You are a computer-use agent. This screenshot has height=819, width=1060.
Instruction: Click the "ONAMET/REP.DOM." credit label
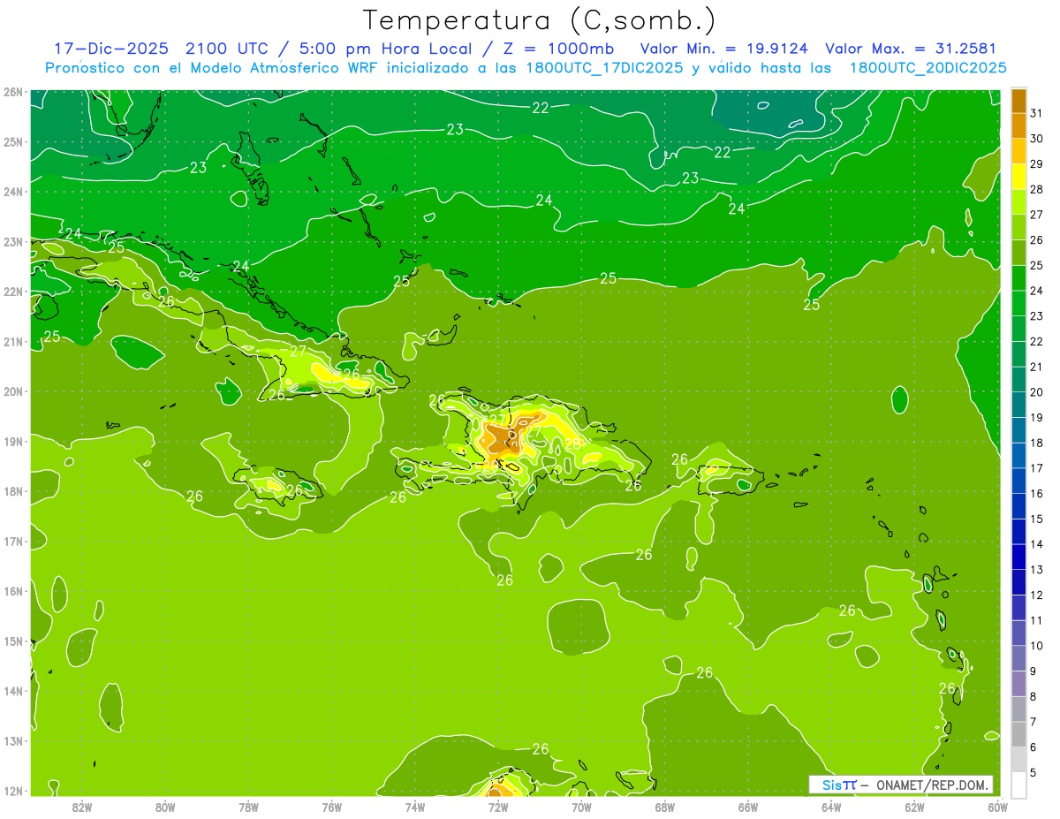pos(931,785)
